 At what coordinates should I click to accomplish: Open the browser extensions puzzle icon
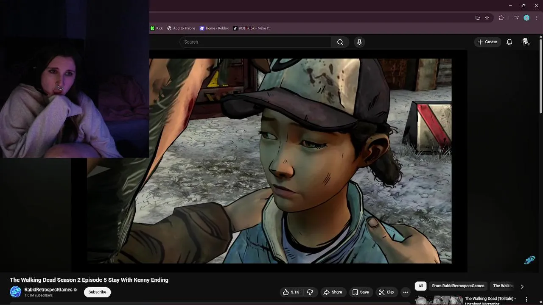tap(501, 18)
